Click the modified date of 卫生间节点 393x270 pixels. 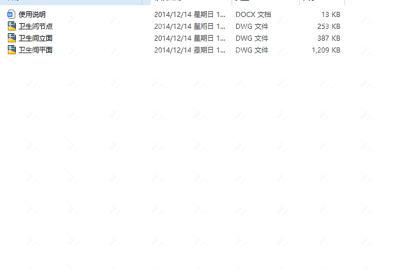(190, 27)
